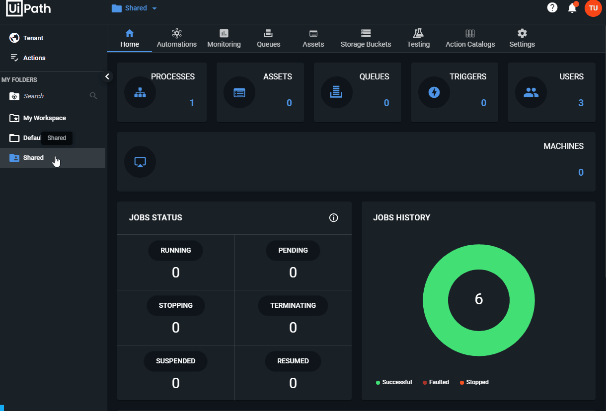
Task: Click the Queues count 0
Action: click(386, 103)
